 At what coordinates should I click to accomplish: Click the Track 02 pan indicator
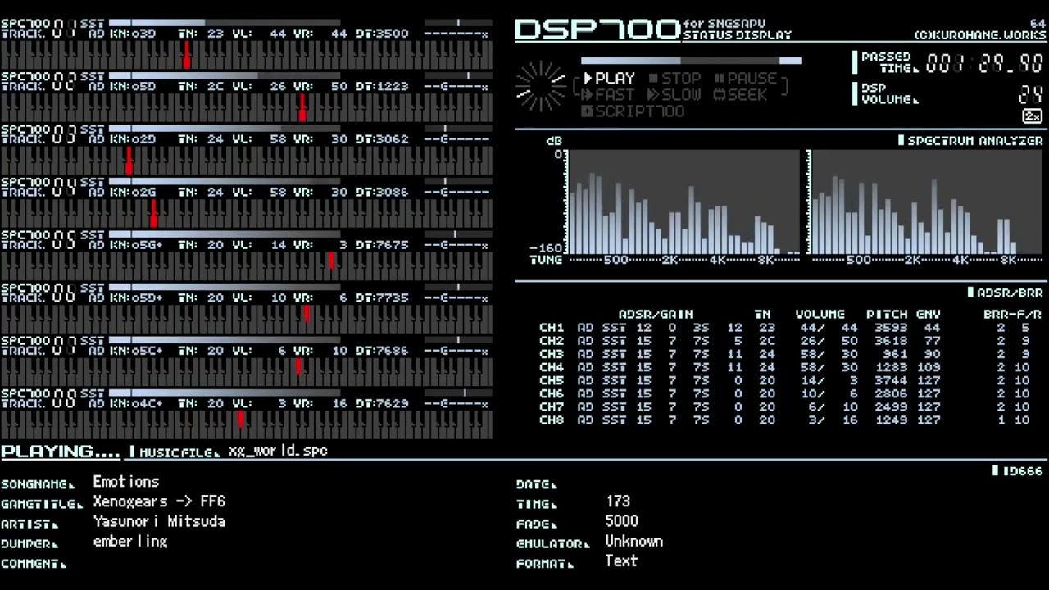(x=457, y=75)
